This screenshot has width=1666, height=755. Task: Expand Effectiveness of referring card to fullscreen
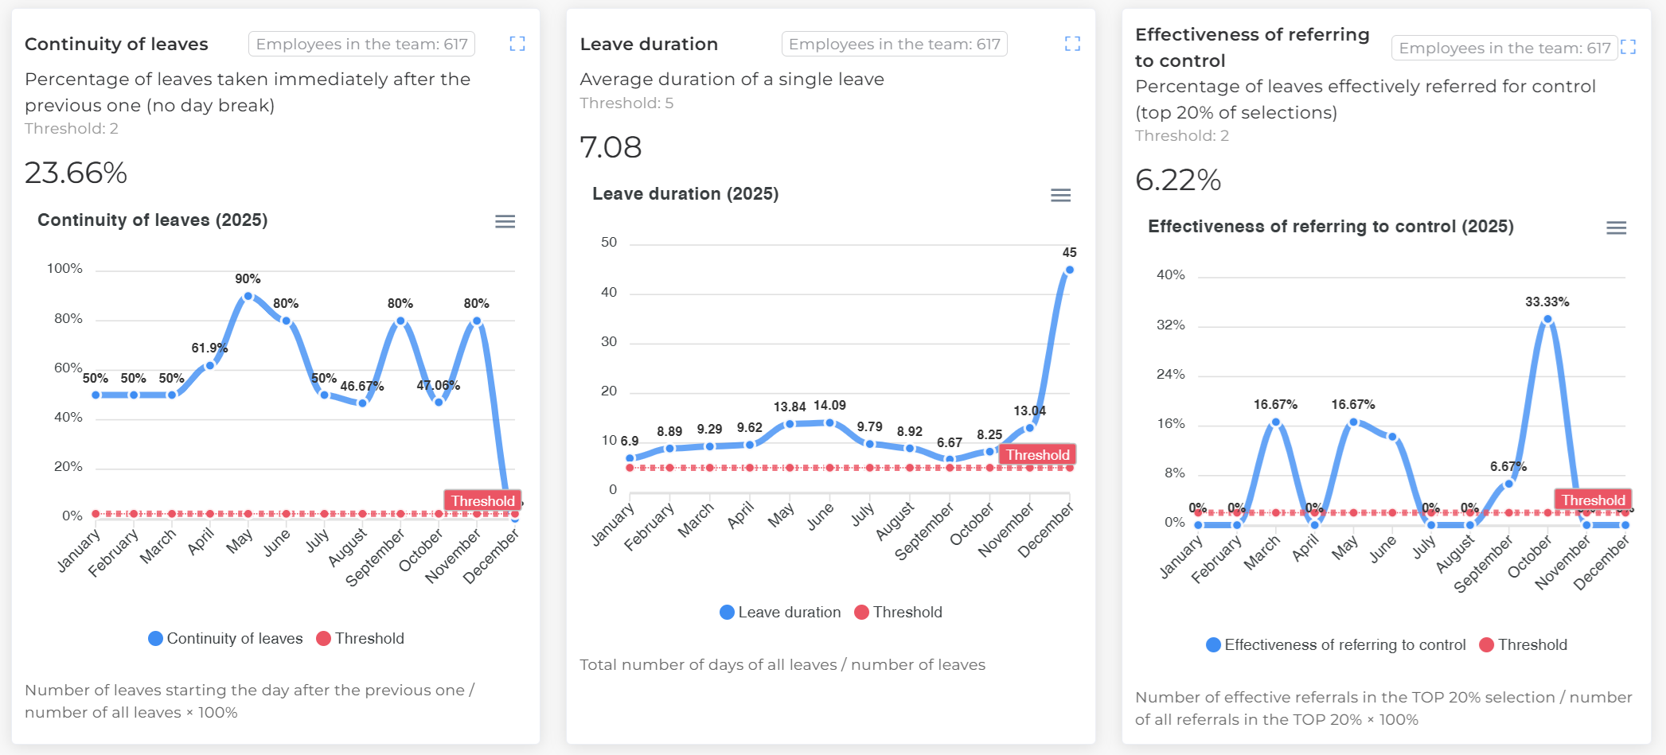tap(1629, 48)
